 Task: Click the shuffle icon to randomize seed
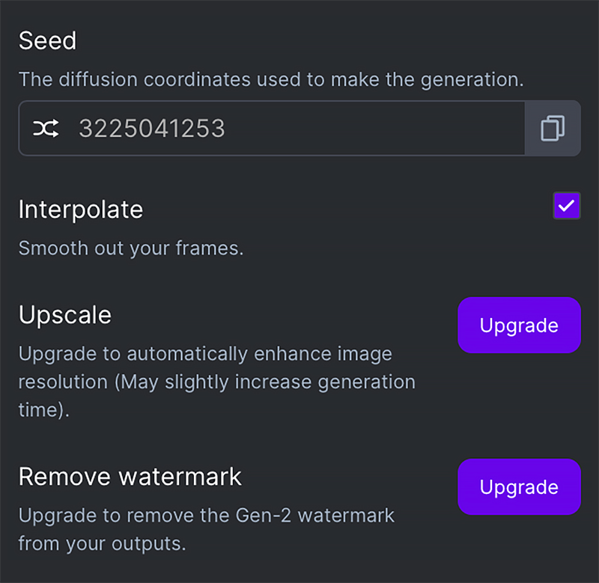[45, 129]
